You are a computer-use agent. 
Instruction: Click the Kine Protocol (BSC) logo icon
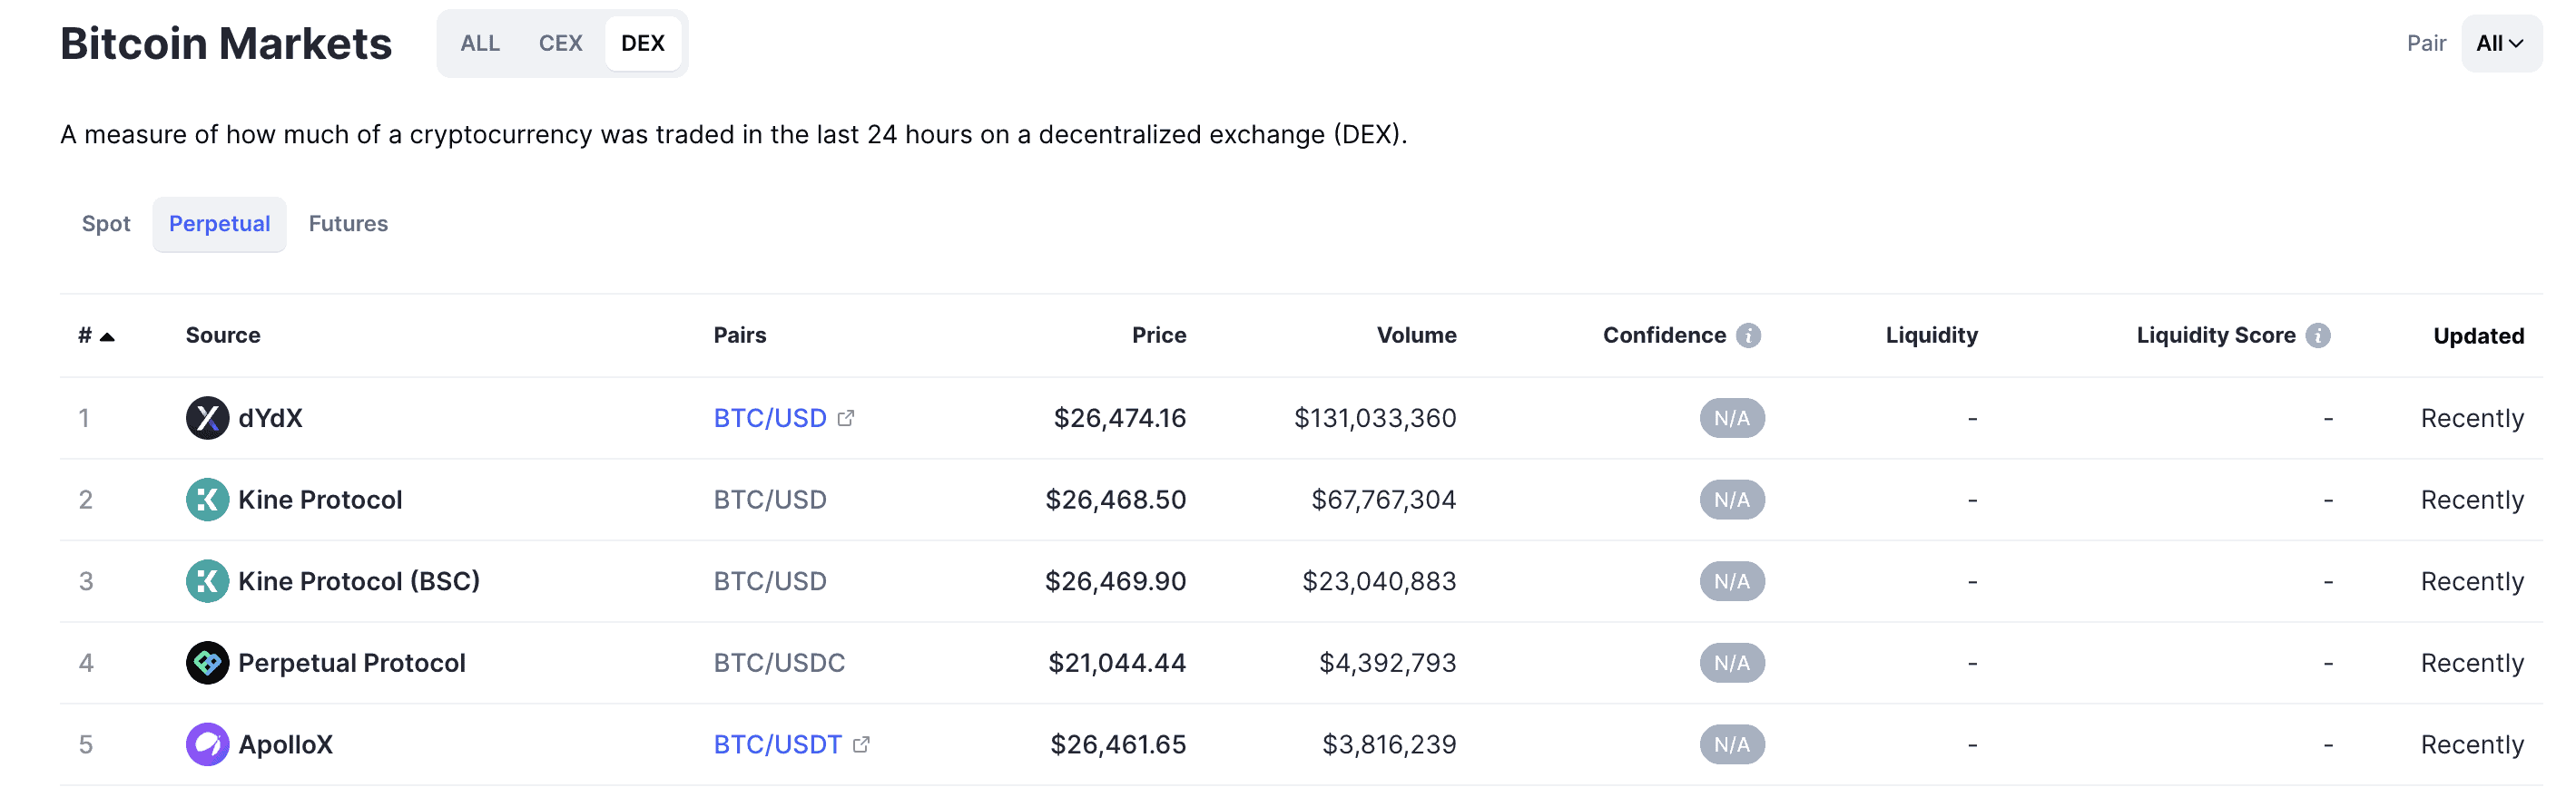[207, 581]
